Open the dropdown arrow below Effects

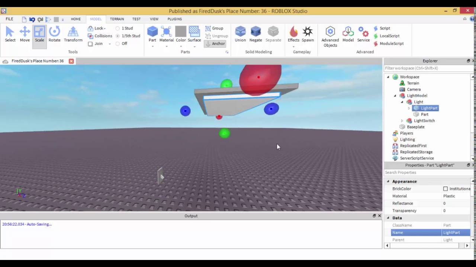pos(293,47)
